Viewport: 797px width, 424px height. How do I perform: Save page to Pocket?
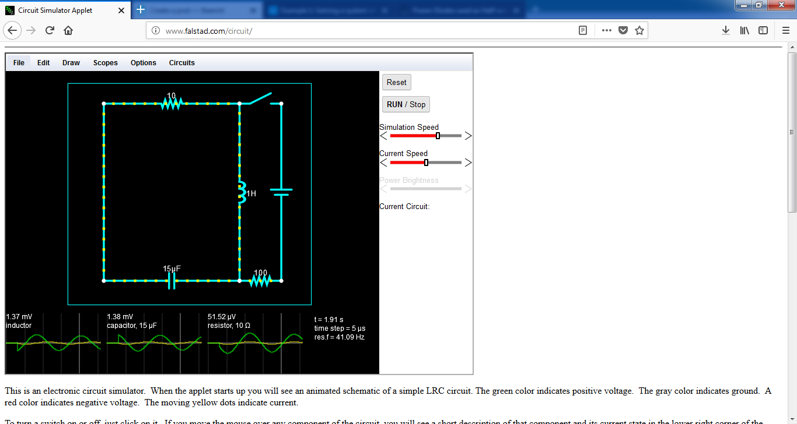pos(623,30)
